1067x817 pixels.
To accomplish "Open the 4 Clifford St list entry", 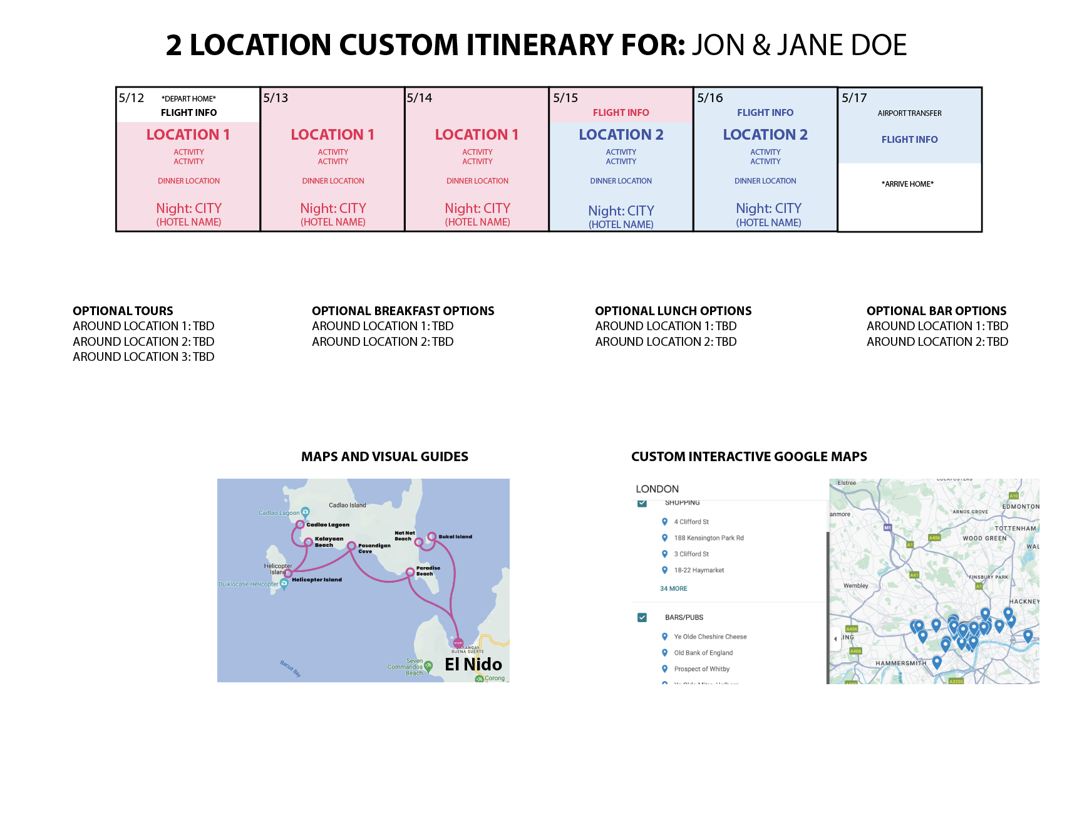I will coord(691,521).
